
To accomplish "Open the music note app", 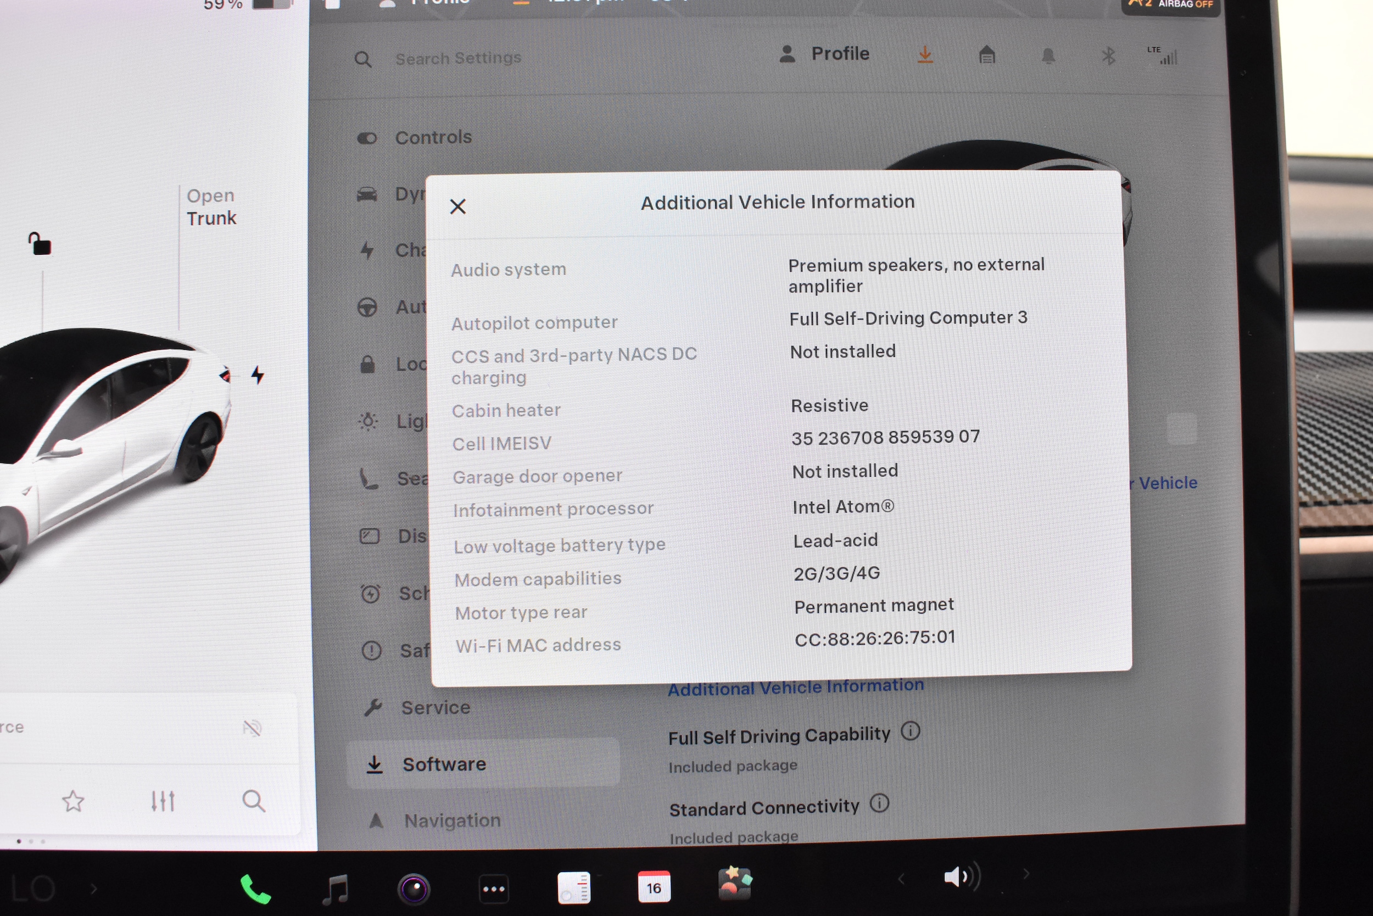I will point(336,890).
